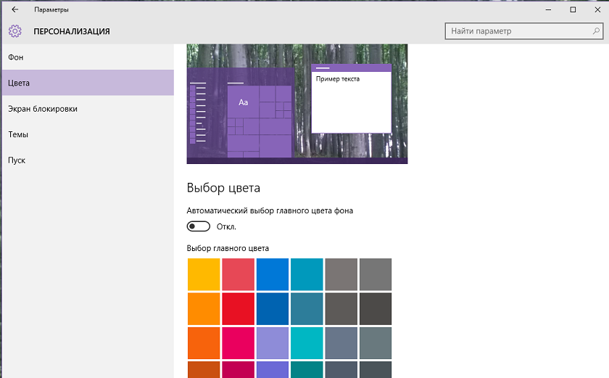Image resolution: width=609 pixels, height=378 pixels.
Task: Open the Темы section
Action: tap(18, 135)
